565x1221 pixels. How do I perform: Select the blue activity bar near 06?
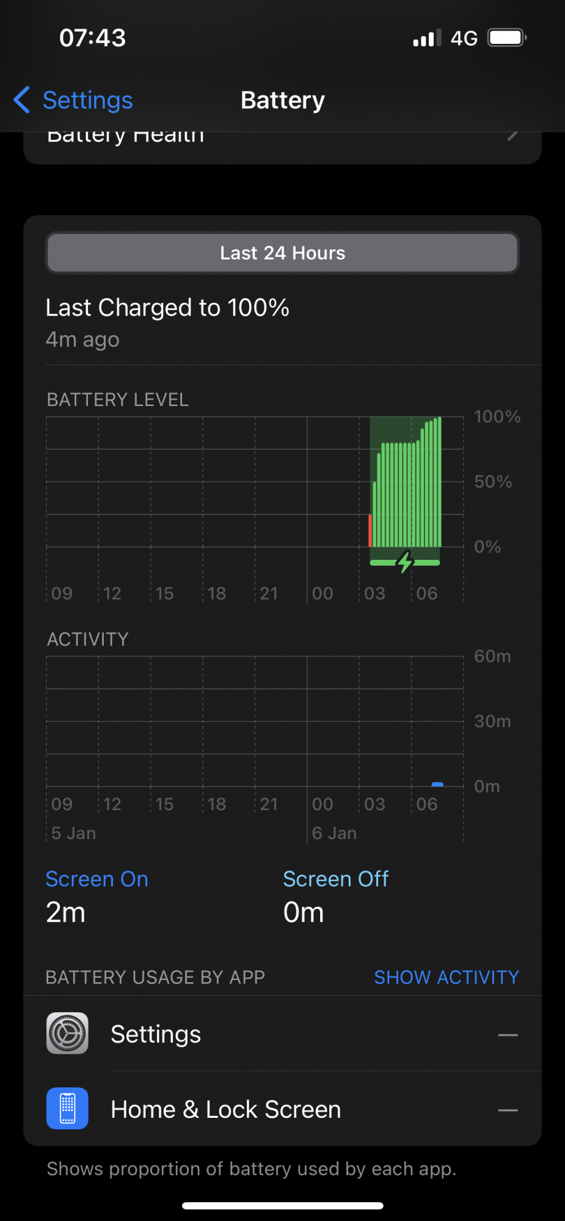tap(437, 784)
